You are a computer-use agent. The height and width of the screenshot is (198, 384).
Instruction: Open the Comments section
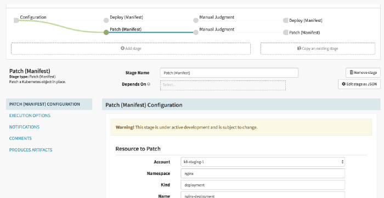(20, 138)
